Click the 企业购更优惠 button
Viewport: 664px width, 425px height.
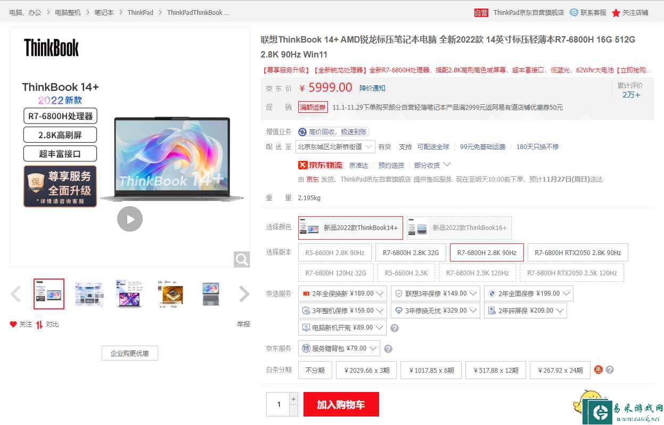point(130,353)
